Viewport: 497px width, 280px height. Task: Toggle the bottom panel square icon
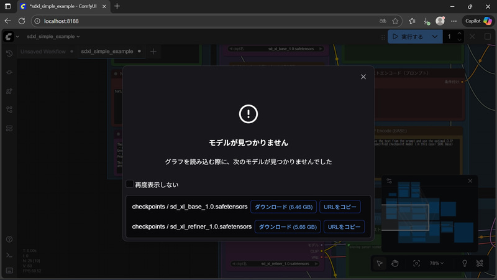pyautogui.click(x=488, y=37)
